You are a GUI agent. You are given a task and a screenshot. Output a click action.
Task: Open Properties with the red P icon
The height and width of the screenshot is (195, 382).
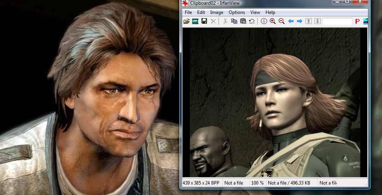tap(358, 21)
